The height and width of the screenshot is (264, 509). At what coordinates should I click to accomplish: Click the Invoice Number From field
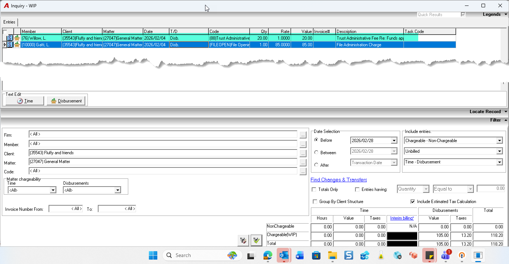(65, 209)
